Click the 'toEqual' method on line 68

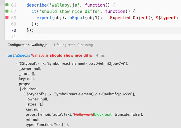click(76, 18)
